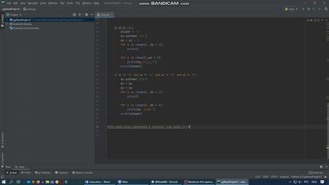Open the Run menu in menu bar
The height and width of the screenshot is (185, 329).
[62, 3]
